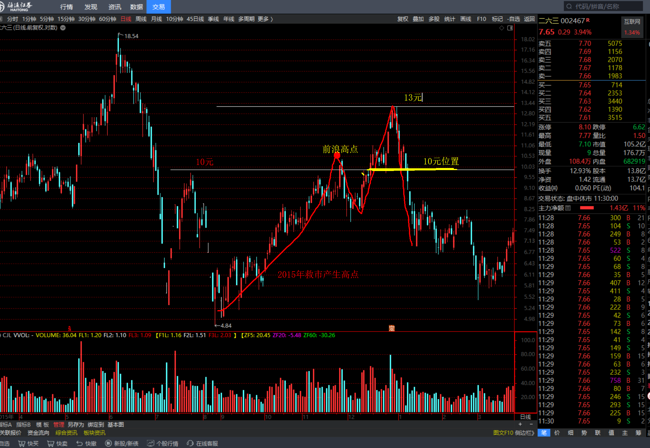650x448 pixels.
Task: Click the 主力净额 detail list icon
Action: (568, 208)
